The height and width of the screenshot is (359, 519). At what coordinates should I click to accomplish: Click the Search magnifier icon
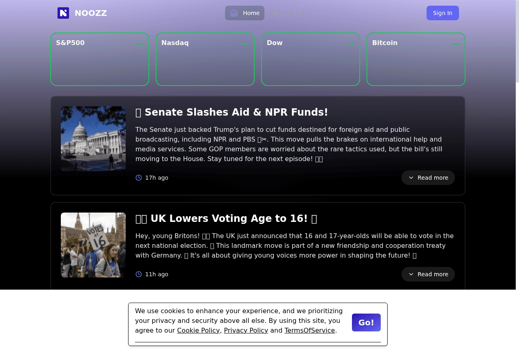pos(275,13)
